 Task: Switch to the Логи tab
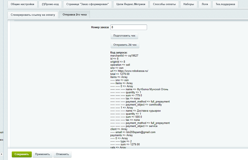[x=205, y=4]
